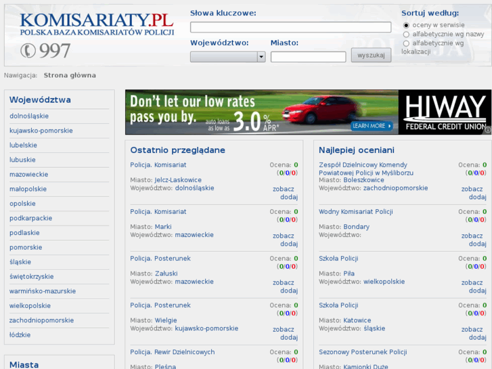Open 'Sezonowy Posterunek Policji' entry
The image size is (492, 369).
363,352
